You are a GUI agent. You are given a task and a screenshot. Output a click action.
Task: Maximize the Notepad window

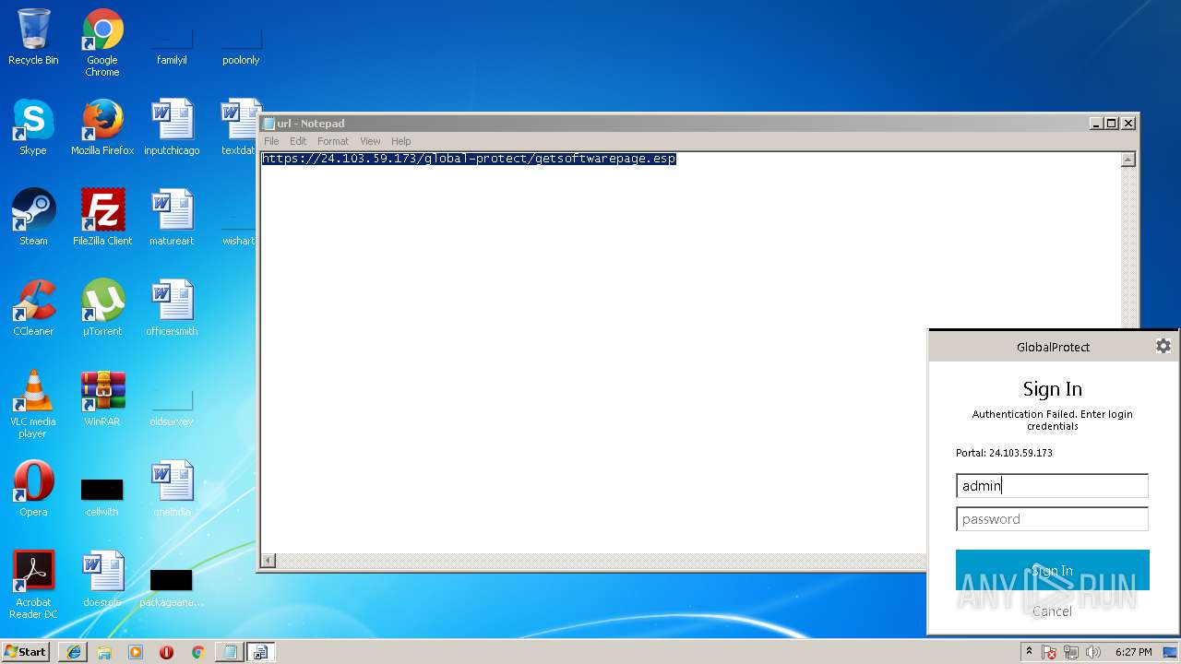(1112, 124)
